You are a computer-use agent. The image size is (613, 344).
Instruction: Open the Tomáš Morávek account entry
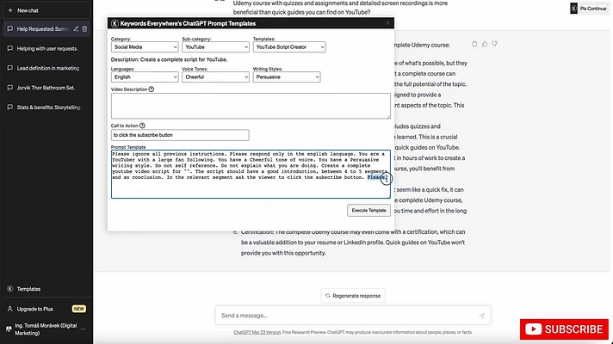click(46, 329)
